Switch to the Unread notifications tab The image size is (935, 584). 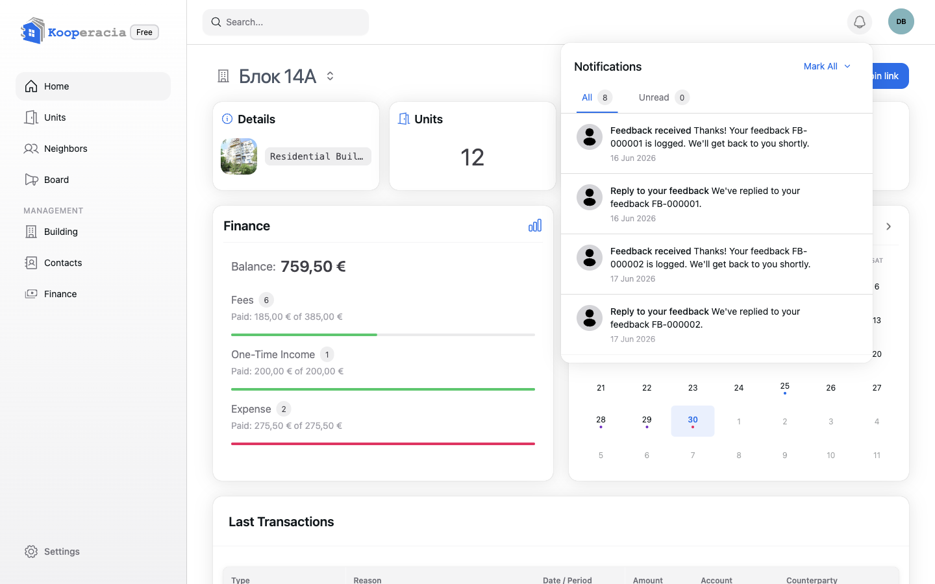(x=664, y=97)
